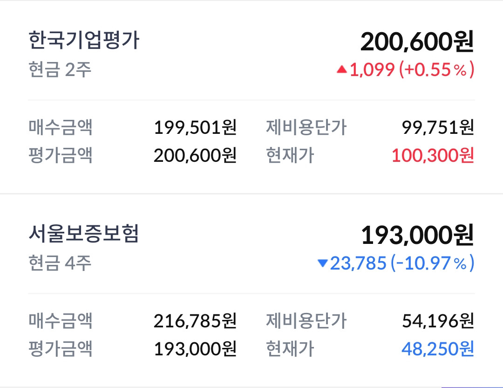Select the -10.97% loss percentage text
The image size is (503, 388).
[433, 263]
